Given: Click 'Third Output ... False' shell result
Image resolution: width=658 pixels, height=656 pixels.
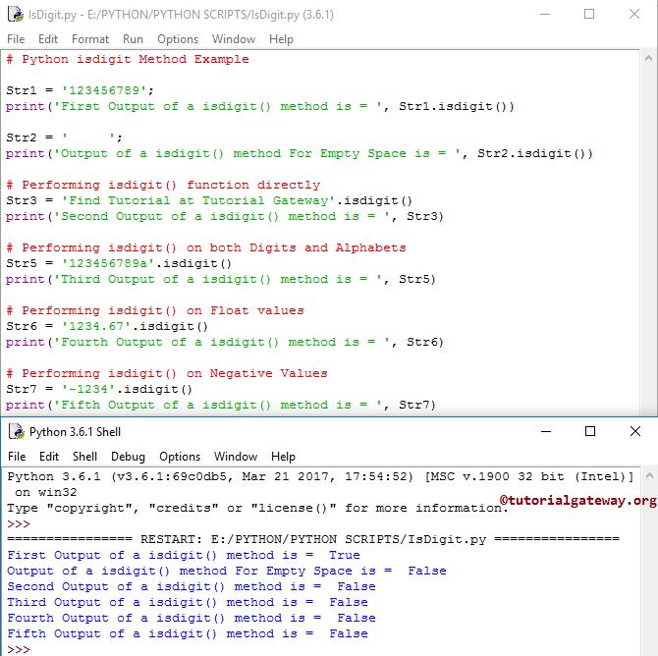Looking at the screenshot, I should (188, 602).
